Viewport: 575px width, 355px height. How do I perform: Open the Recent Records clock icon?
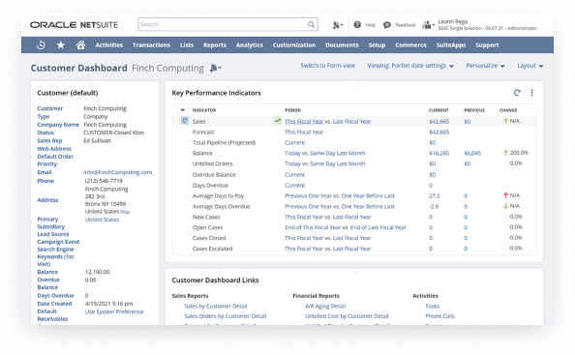[x=41, y=45]
